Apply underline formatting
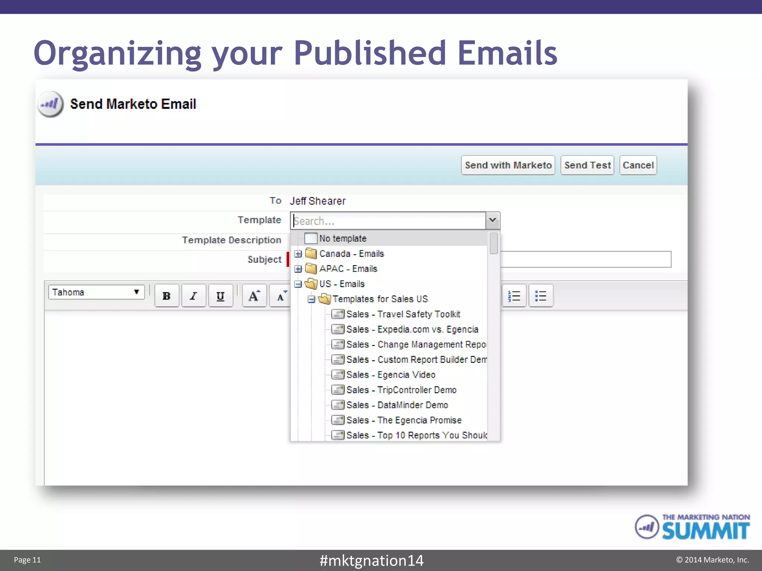762x571 pixels. [x=221, y=296]
